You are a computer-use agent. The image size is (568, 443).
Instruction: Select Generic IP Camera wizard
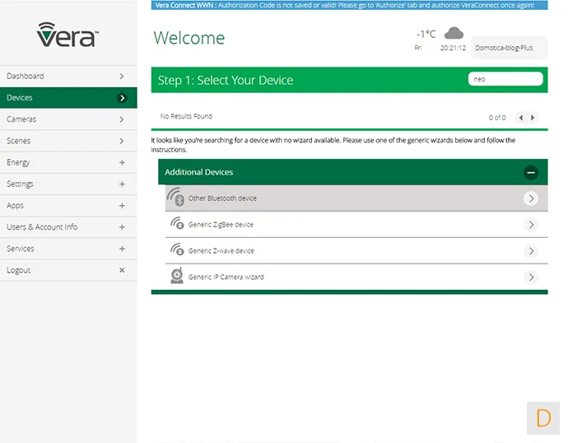tap(356, 277)
